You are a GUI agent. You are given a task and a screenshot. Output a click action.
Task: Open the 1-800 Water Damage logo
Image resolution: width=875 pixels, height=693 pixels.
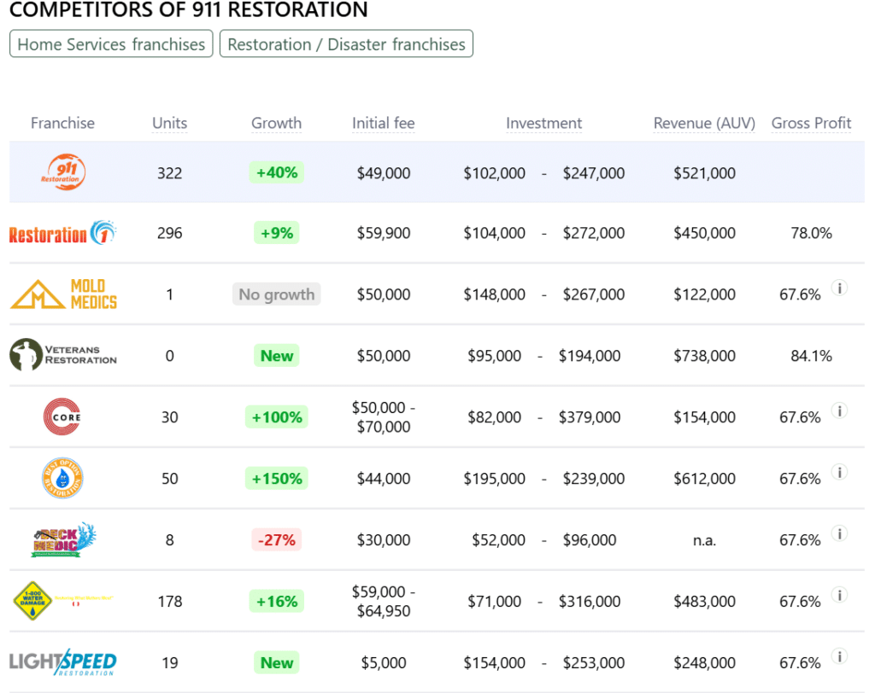click(63, 601)
